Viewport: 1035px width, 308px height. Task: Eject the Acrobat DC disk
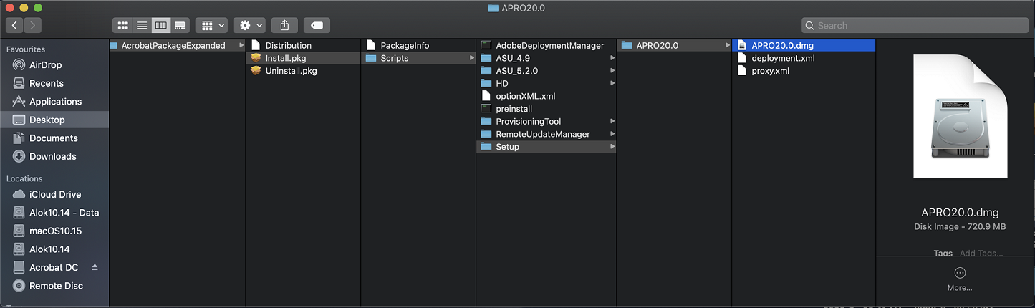pyautogui.click(x=95, y=267)
